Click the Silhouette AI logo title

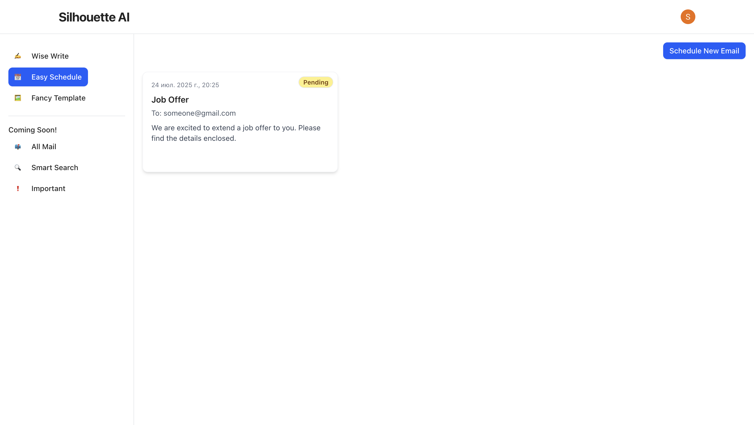(94, 17)
